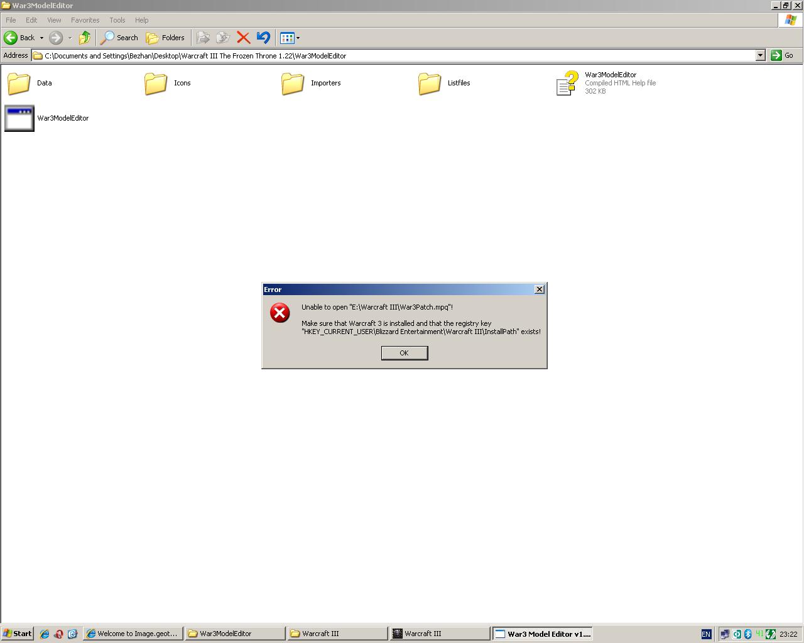Viewport: 804px width, 643px height.
Task: Open the Views dropdown button
Action: pos(290,38)
